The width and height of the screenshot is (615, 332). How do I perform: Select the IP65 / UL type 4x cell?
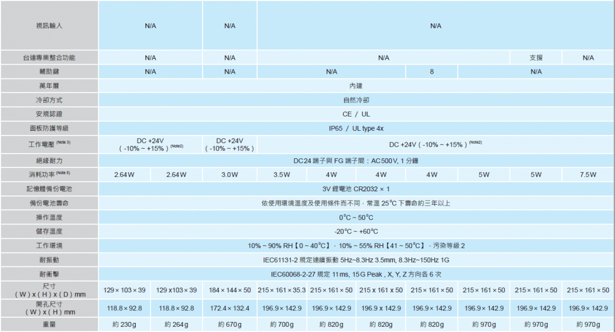pyautogui.click(x=356, y=129)
